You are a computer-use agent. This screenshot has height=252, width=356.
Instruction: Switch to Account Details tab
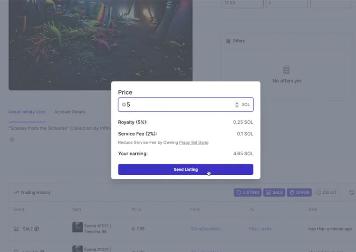pyautogui.click(x=70, y=112)
